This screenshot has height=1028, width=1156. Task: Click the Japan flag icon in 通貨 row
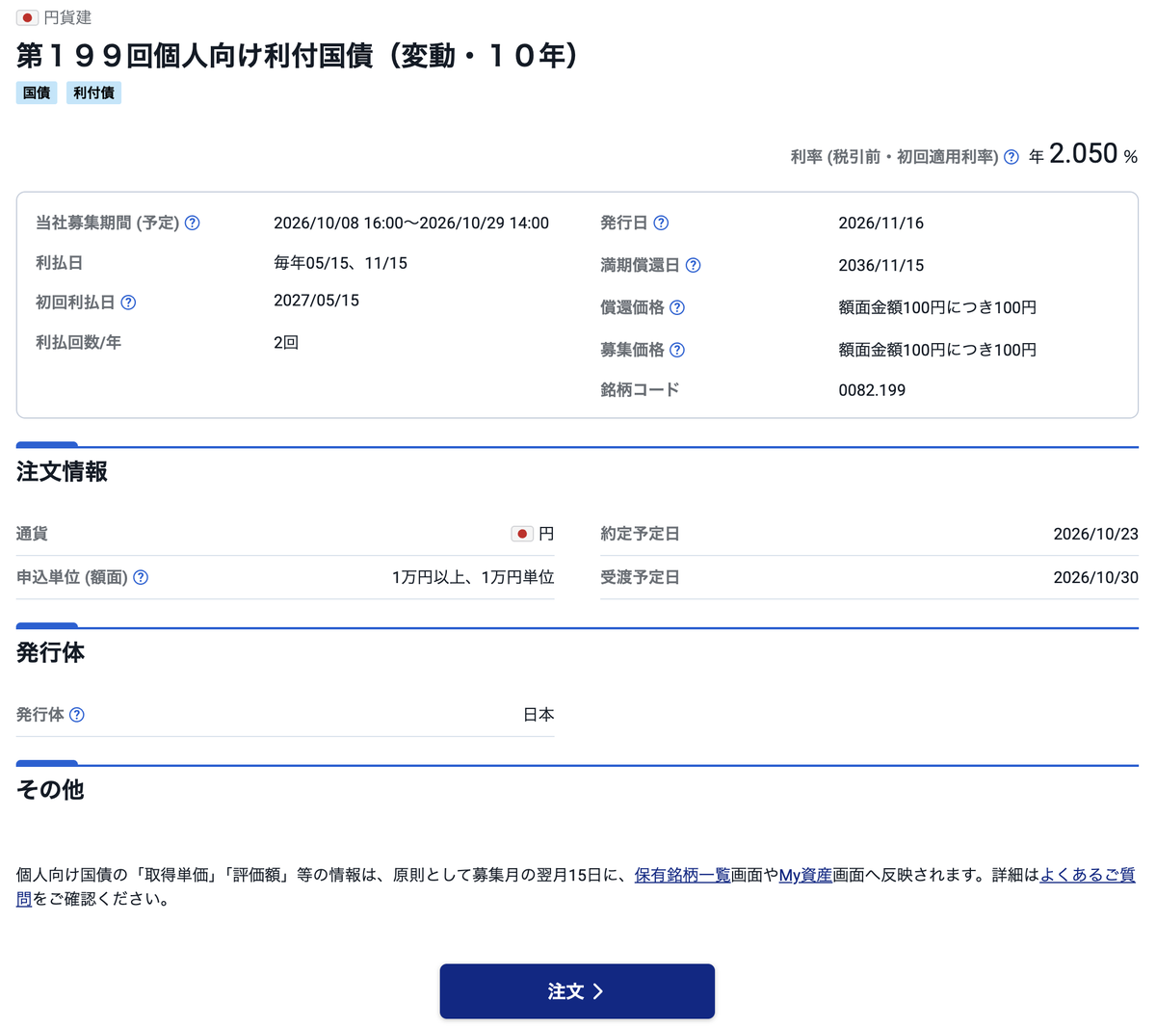[522, 534]
